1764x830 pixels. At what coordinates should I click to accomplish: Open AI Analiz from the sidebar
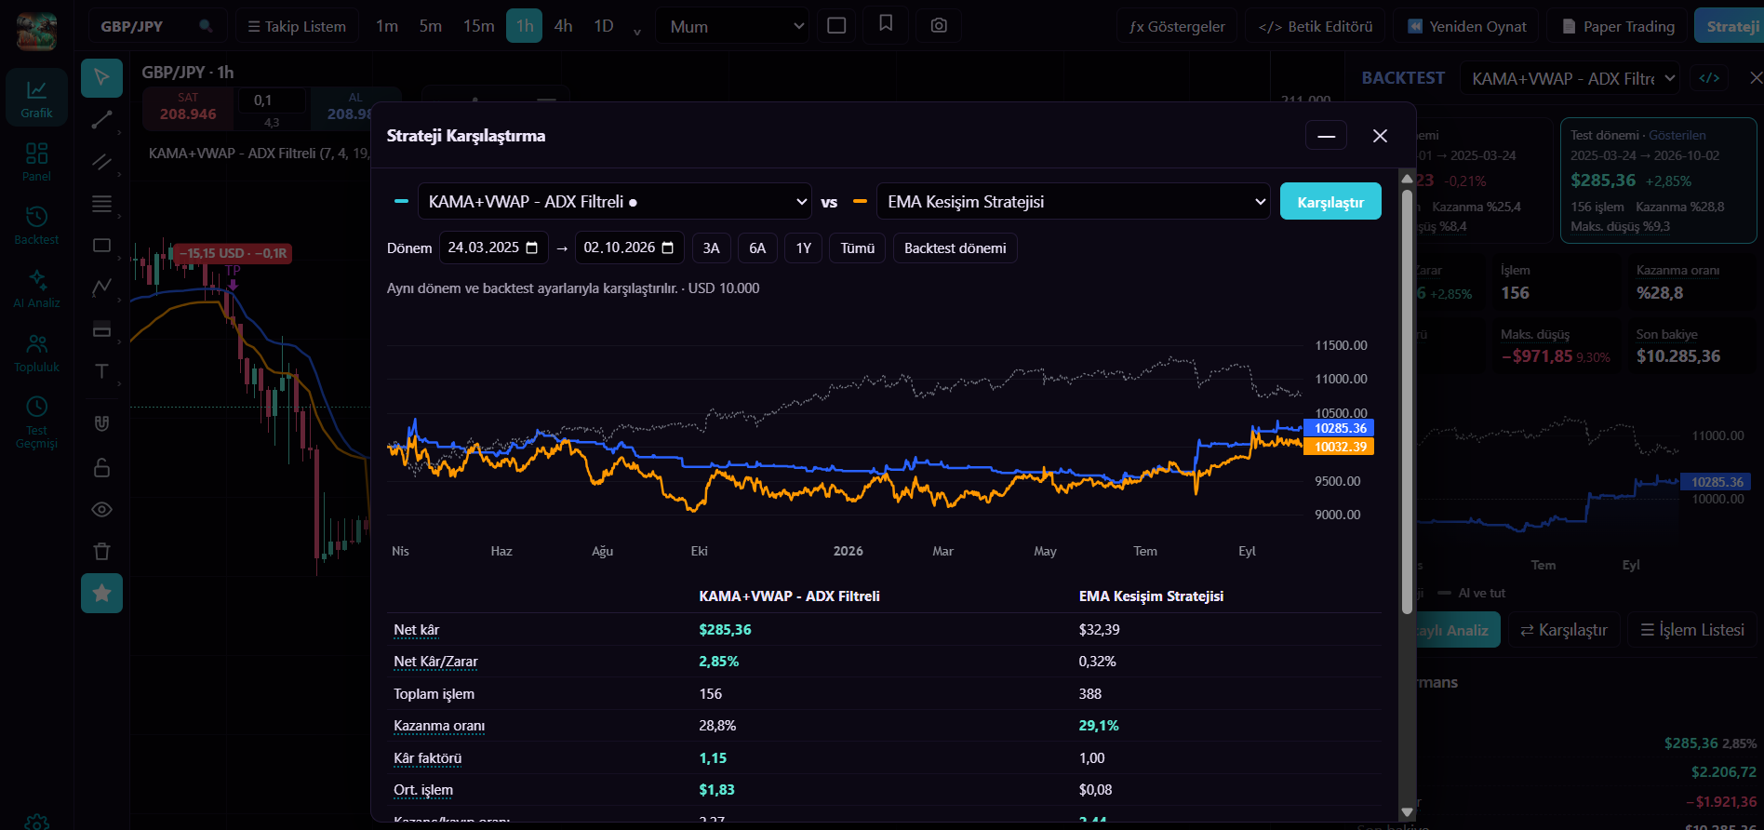36,288
